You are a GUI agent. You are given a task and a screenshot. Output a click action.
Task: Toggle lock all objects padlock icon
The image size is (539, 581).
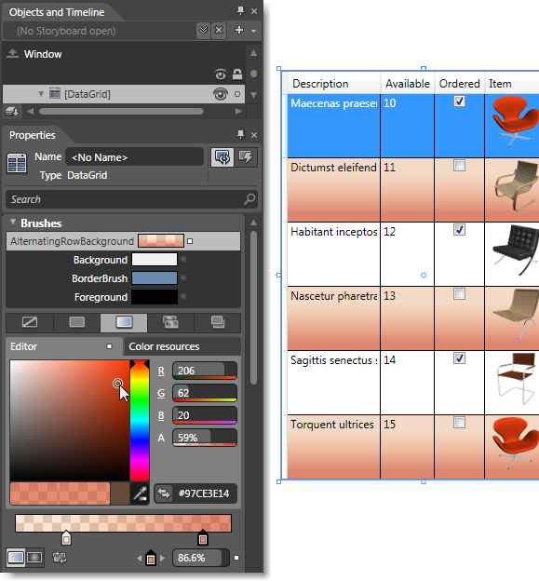pos(237,74)
